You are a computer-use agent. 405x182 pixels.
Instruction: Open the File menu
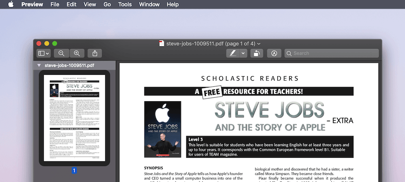(x=55, y=4)
